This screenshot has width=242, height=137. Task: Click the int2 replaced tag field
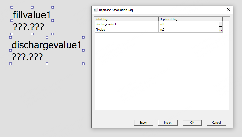[x=189, y=30]
